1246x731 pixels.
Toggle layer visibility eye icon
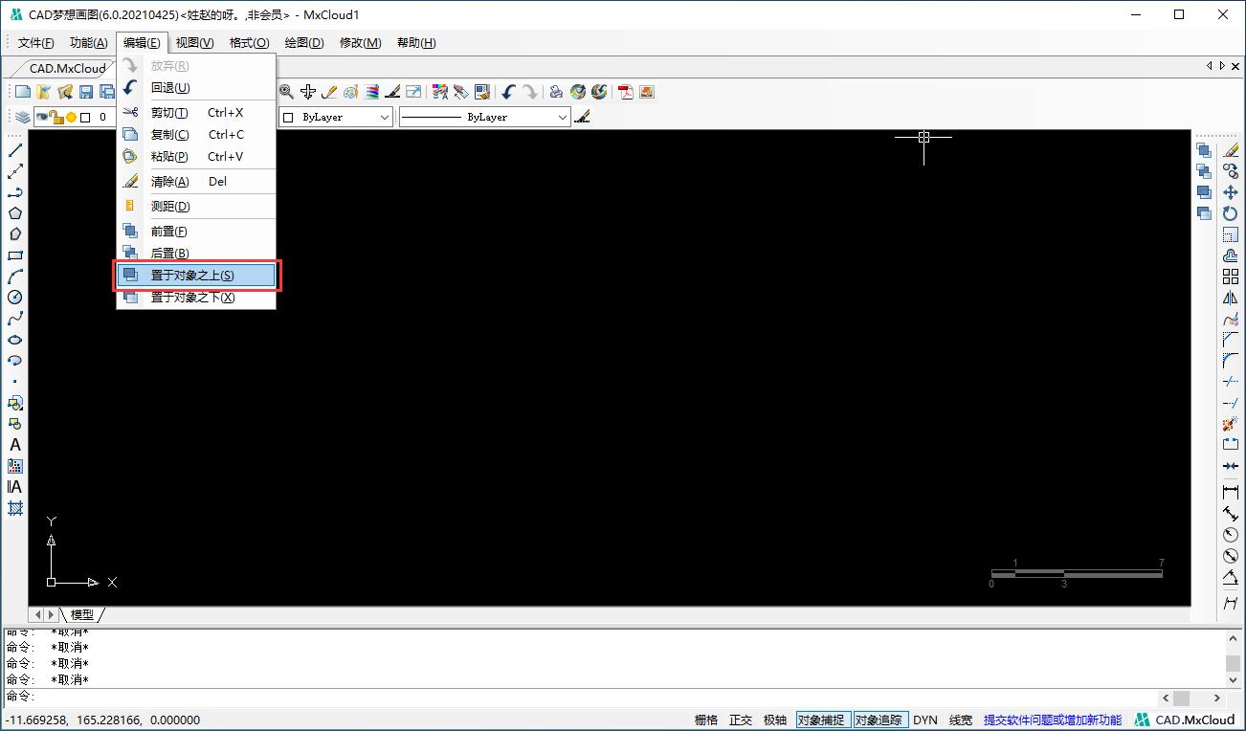[x=43, y=117]
